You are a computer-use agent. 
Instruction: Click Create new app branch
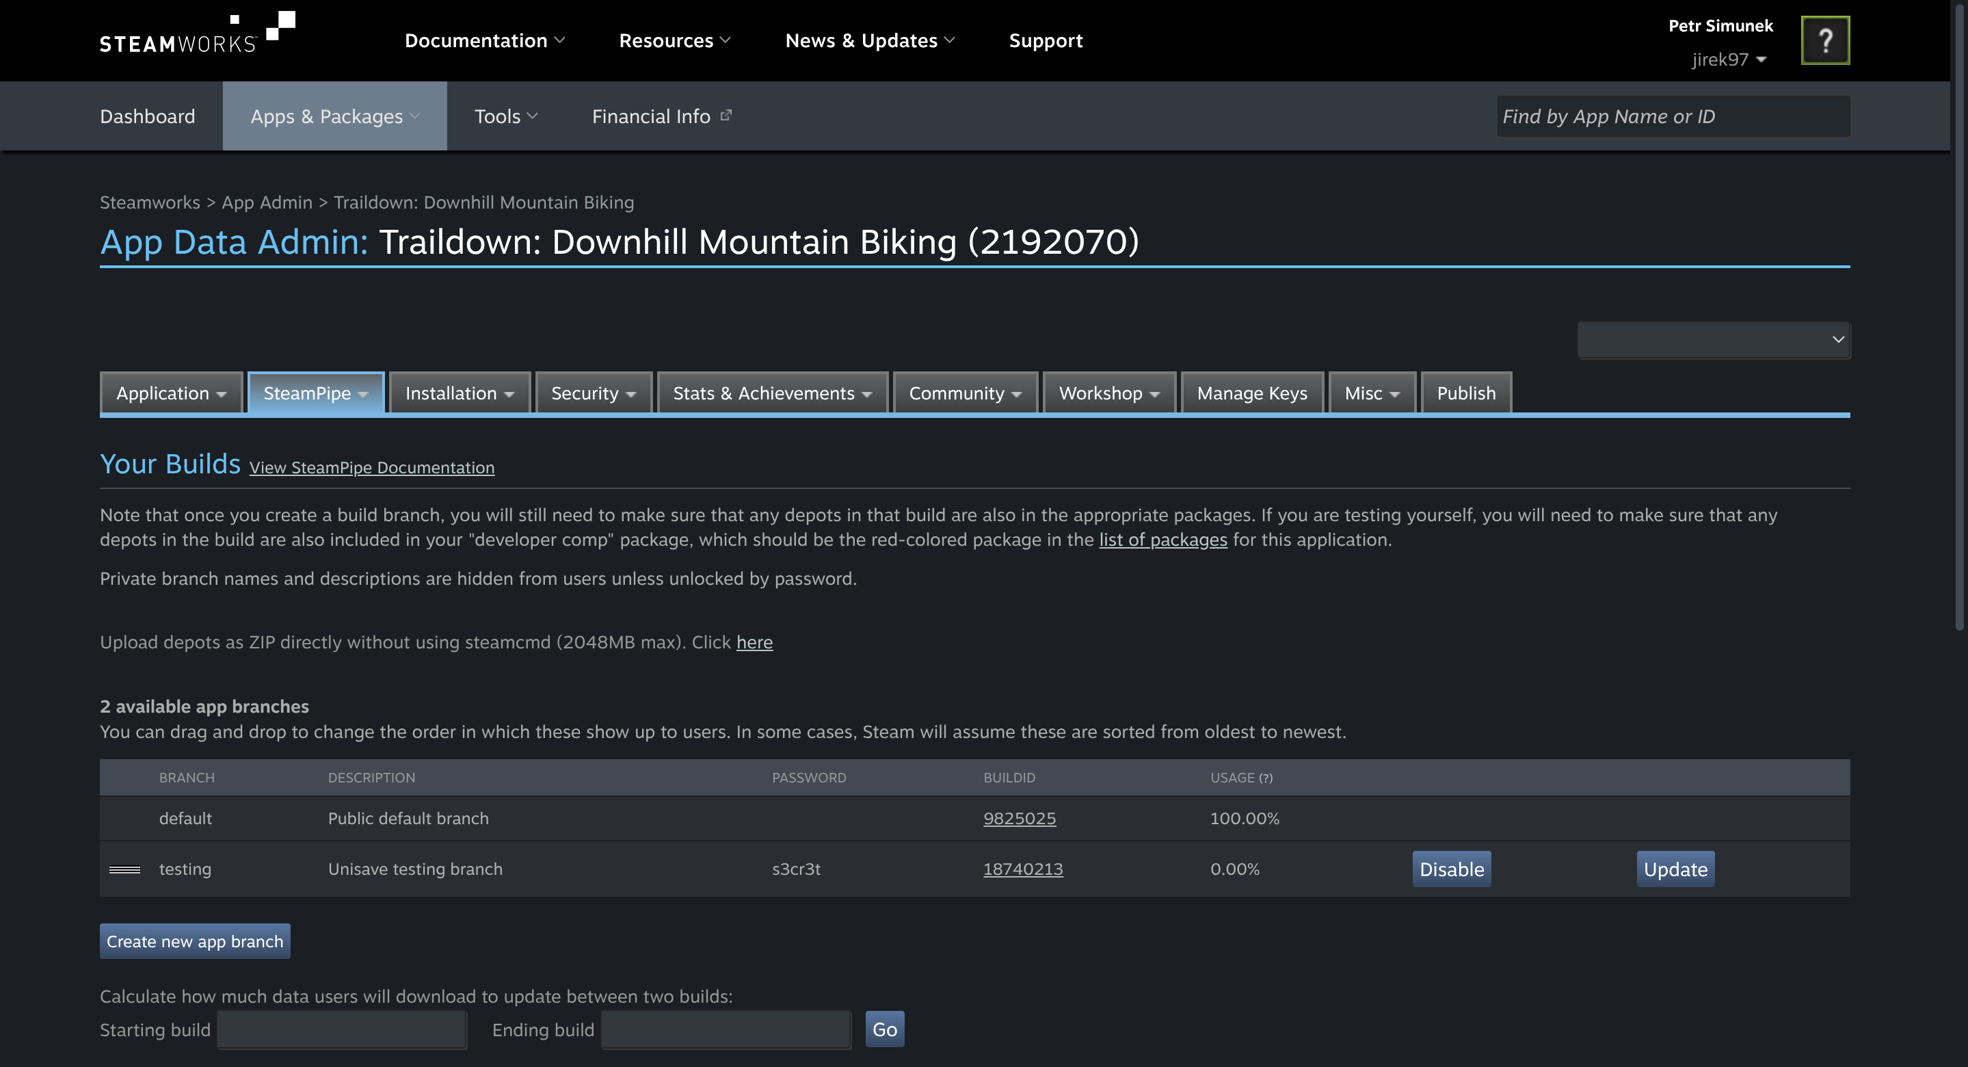point(195,942)
